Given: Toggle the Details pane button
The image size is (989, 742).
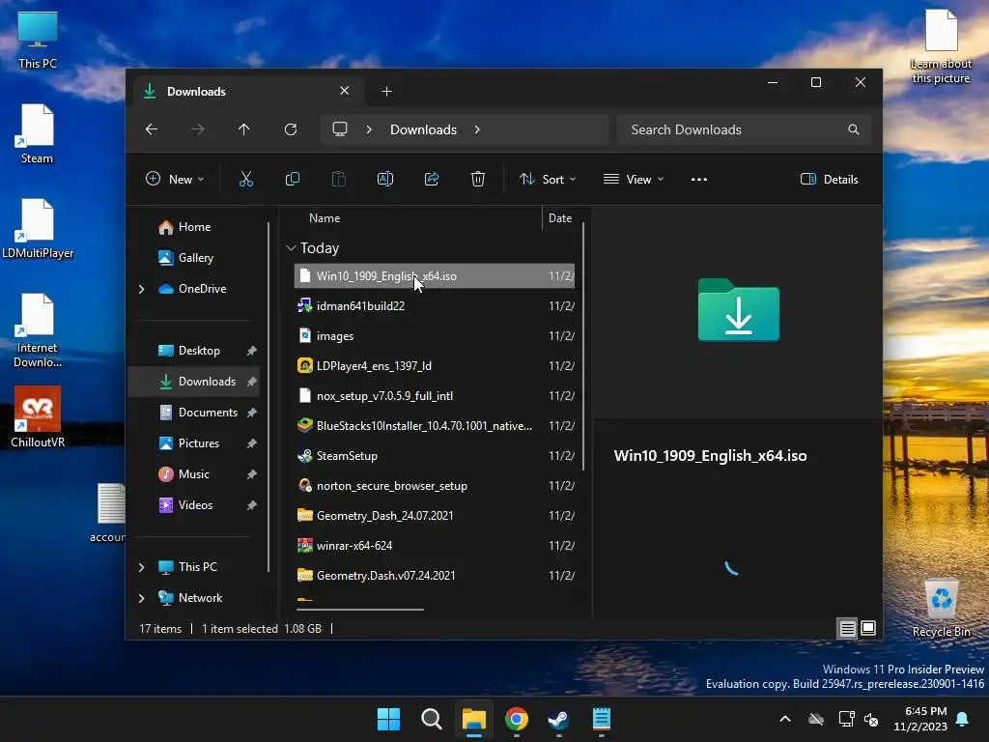Looking at the screenshot, I should click(829, 179).
